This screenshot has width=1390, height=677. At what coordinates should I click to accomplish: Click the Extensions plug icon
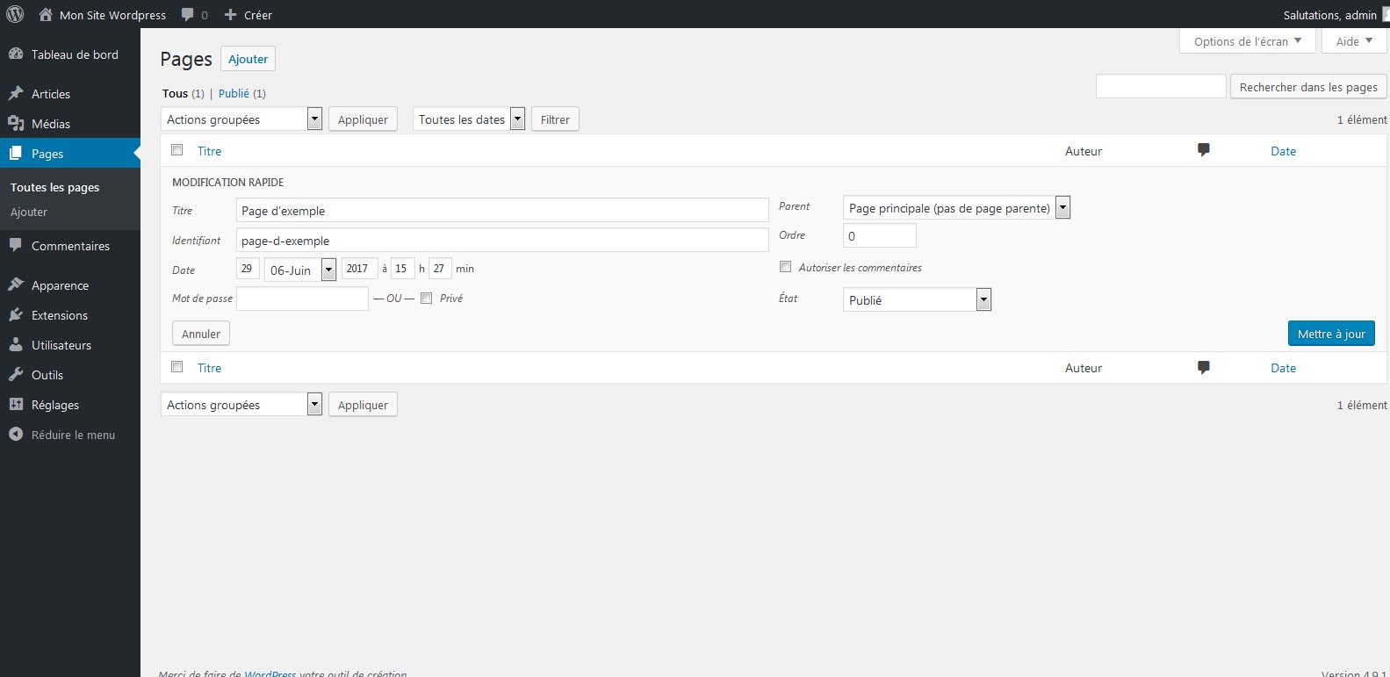click(16, 314)
